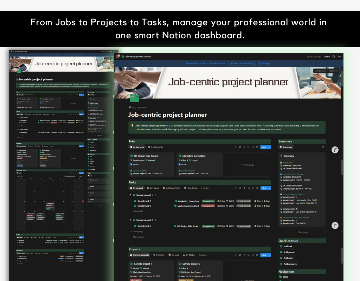Switch Projects to By jobs tab
Viewport: 360px width, 281px height.
coord(174,255)
